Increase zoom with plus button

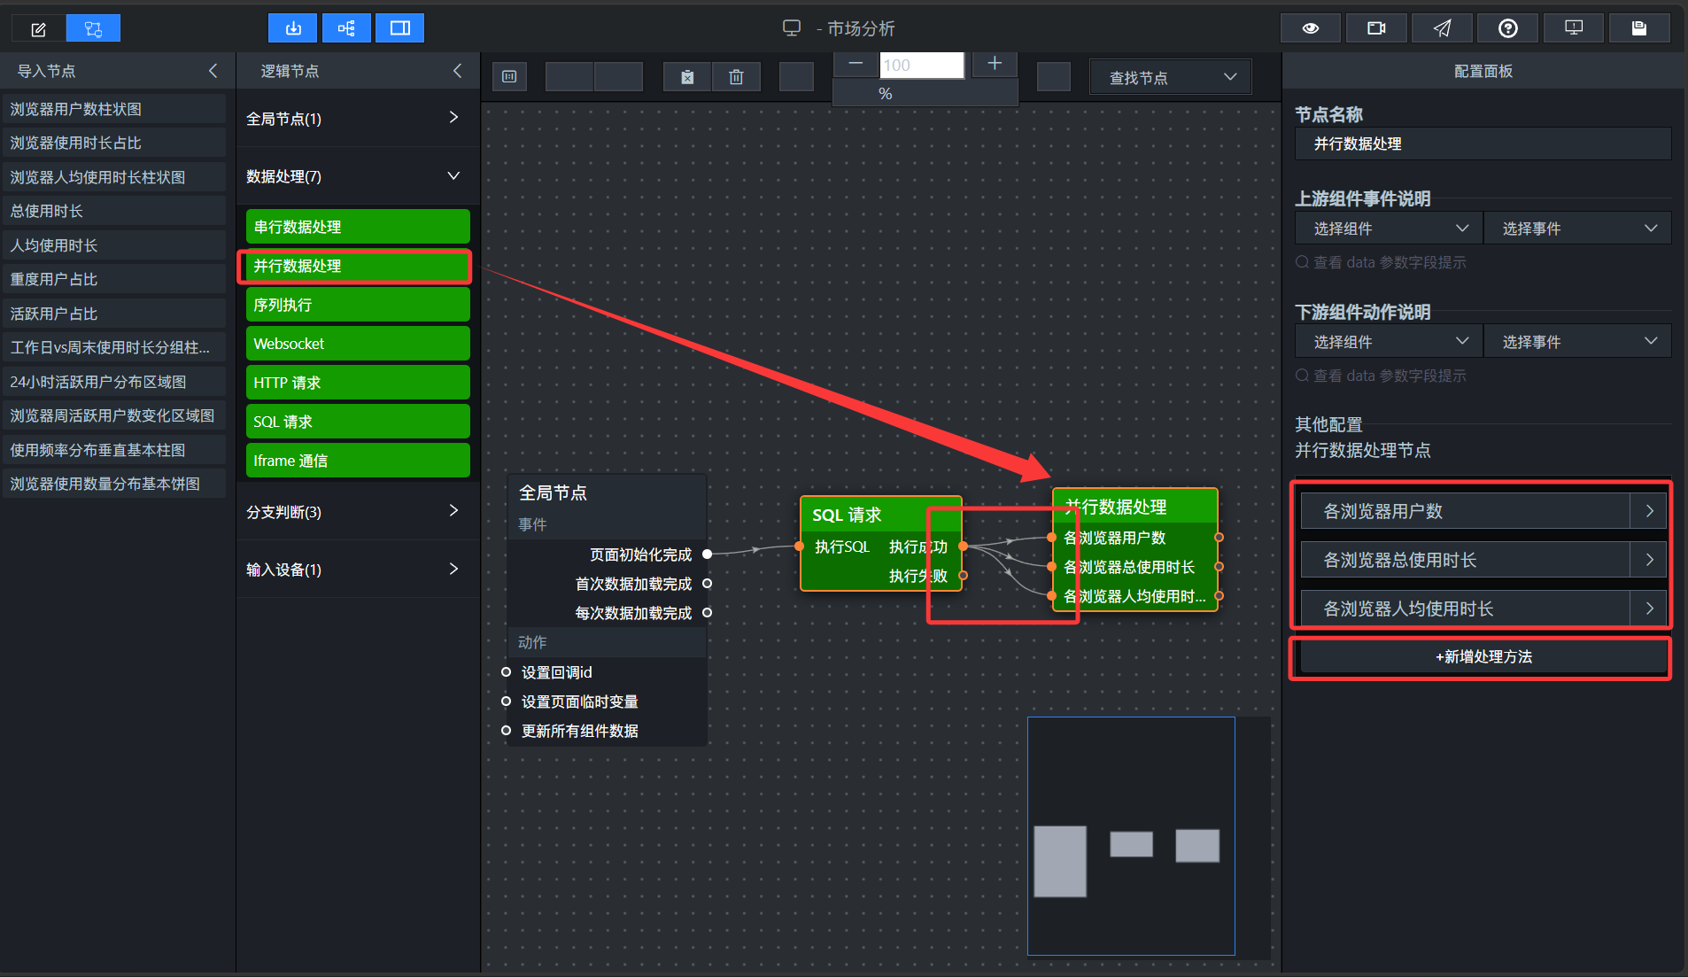point(995,64)
